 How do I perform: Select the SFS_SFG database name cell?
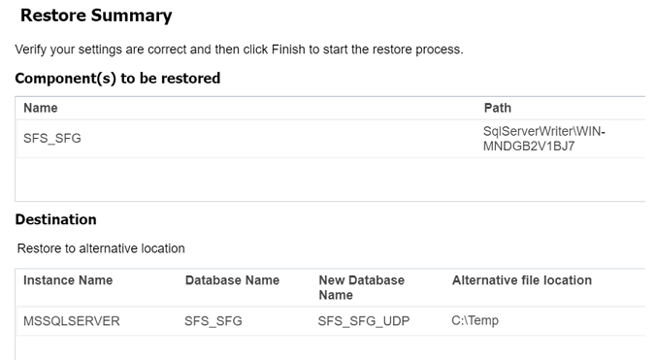[x=213, y=321]
